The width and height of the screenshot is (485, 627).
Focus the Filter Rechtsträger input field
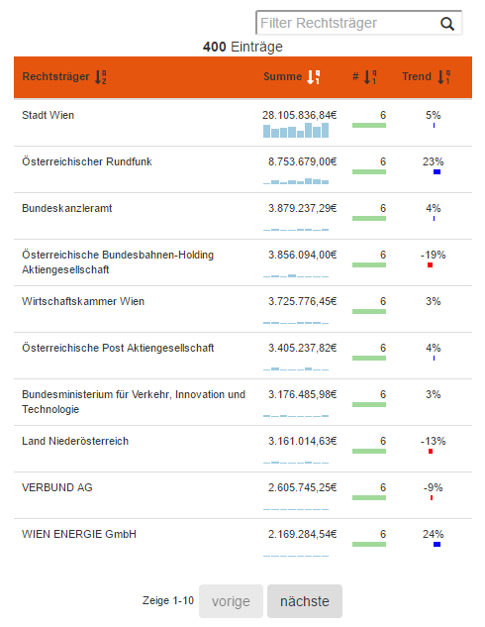[x=347, y=23]
